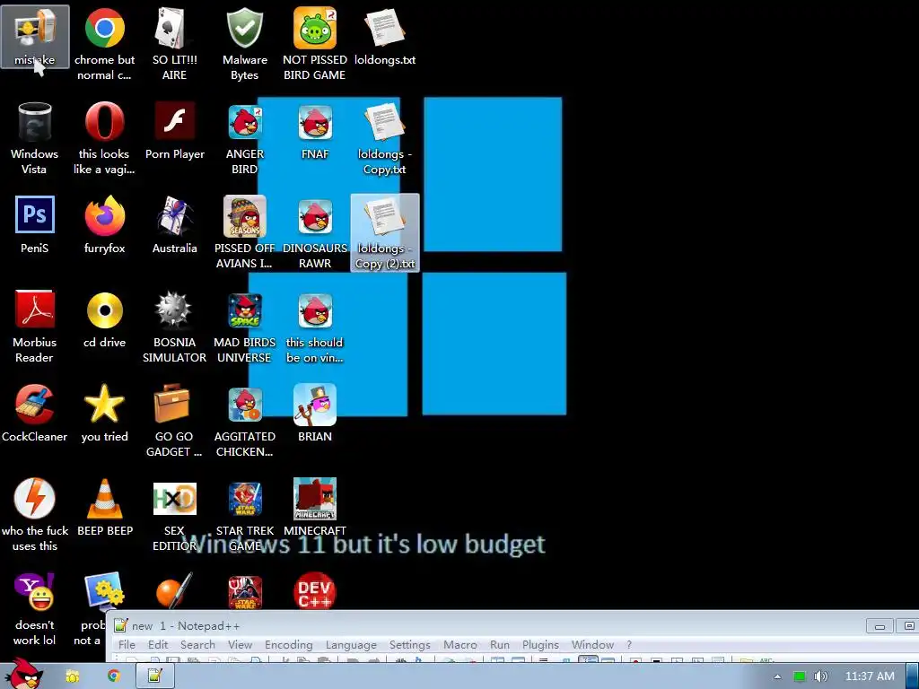Open the ? help menu in Notepad++

[x=629, y=644]
